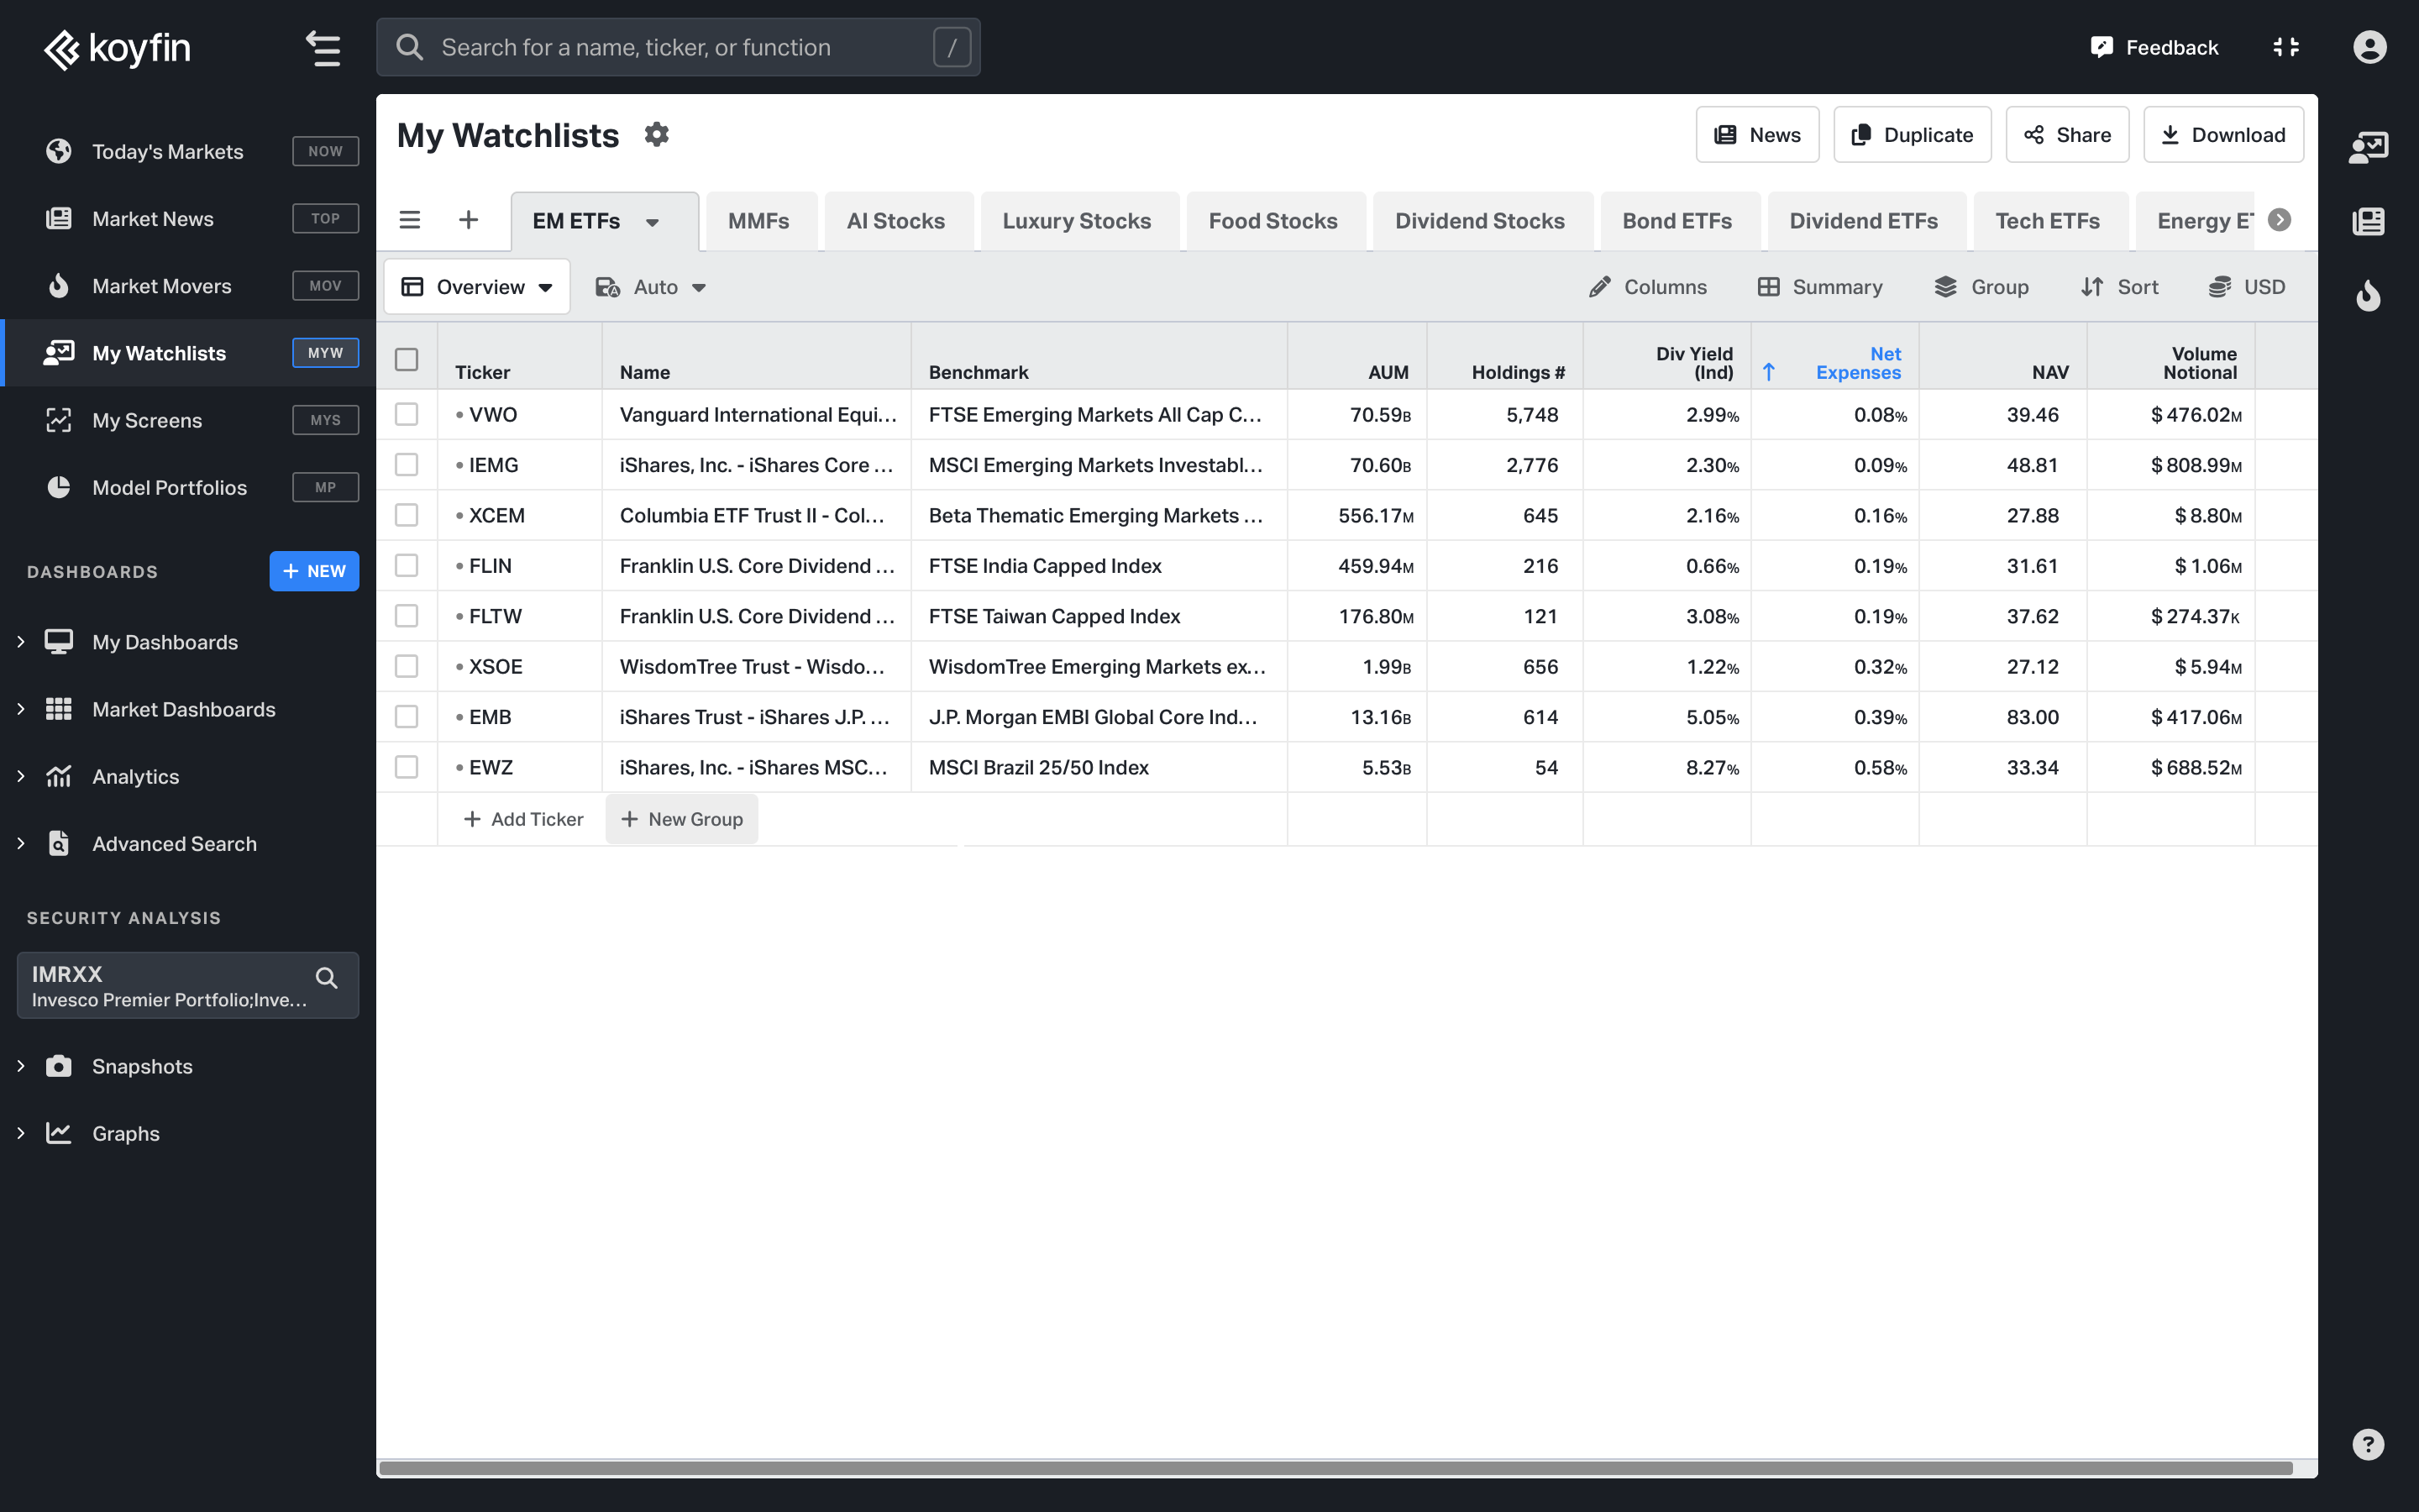Open news icon in right rail
This screenshot has height=1512, width=2419.
(2368, 221)
